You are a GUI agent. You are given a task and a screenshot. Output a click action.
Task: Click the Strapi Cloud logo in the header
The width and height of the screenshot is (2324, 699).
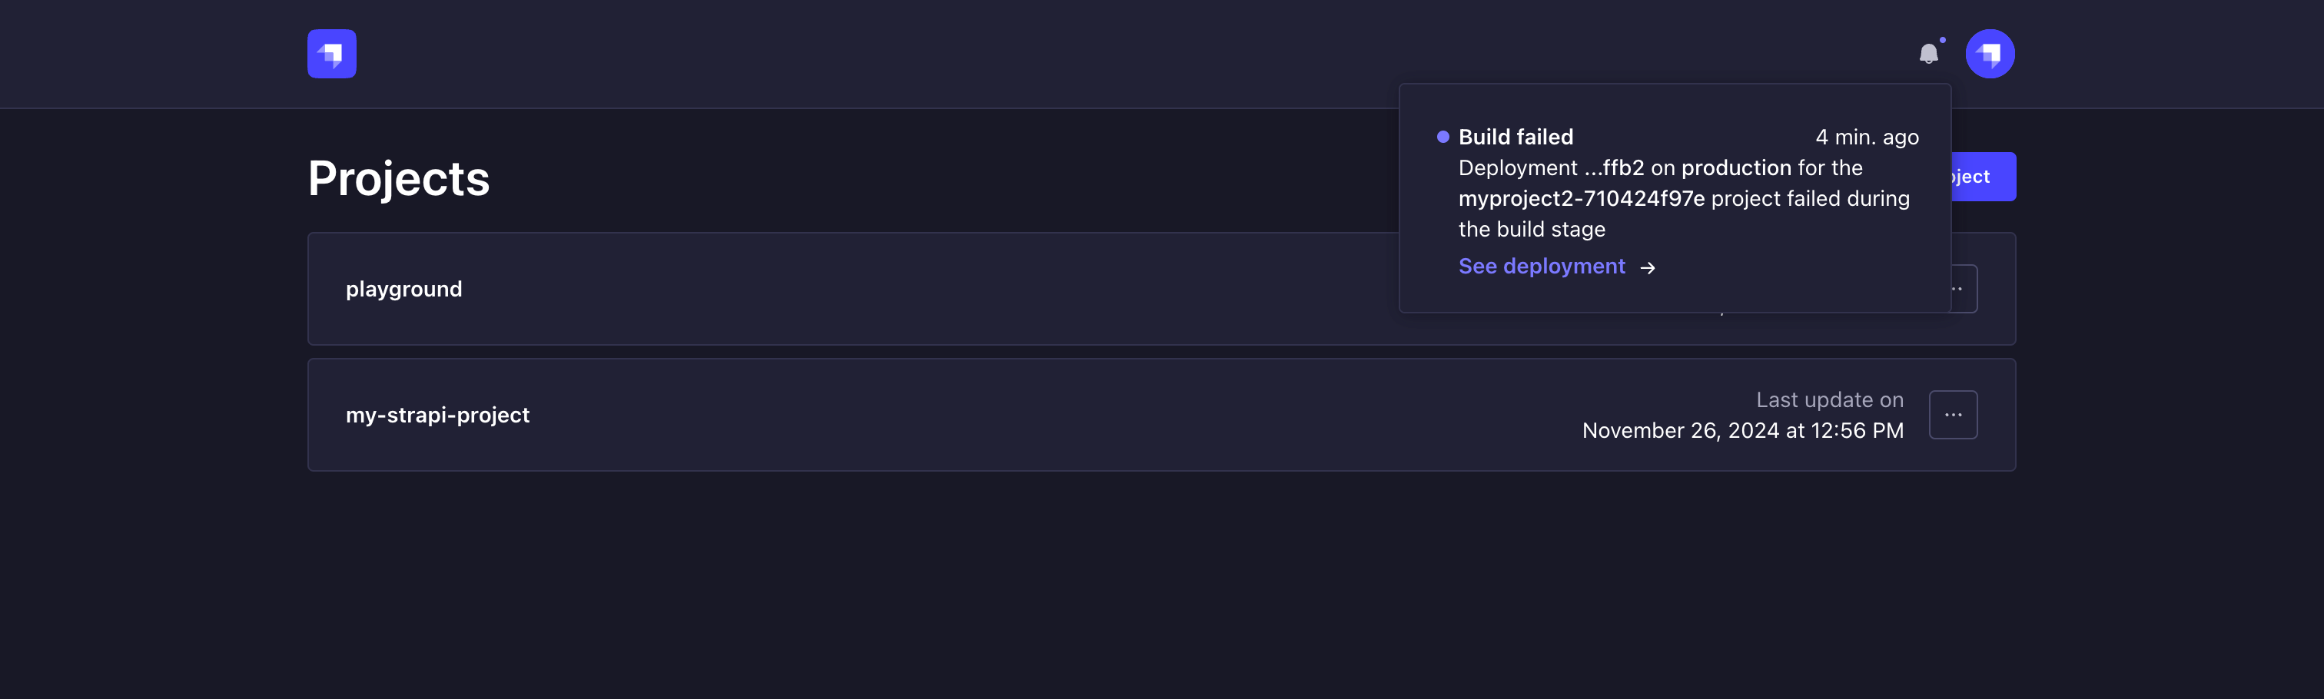pos(331,53)
